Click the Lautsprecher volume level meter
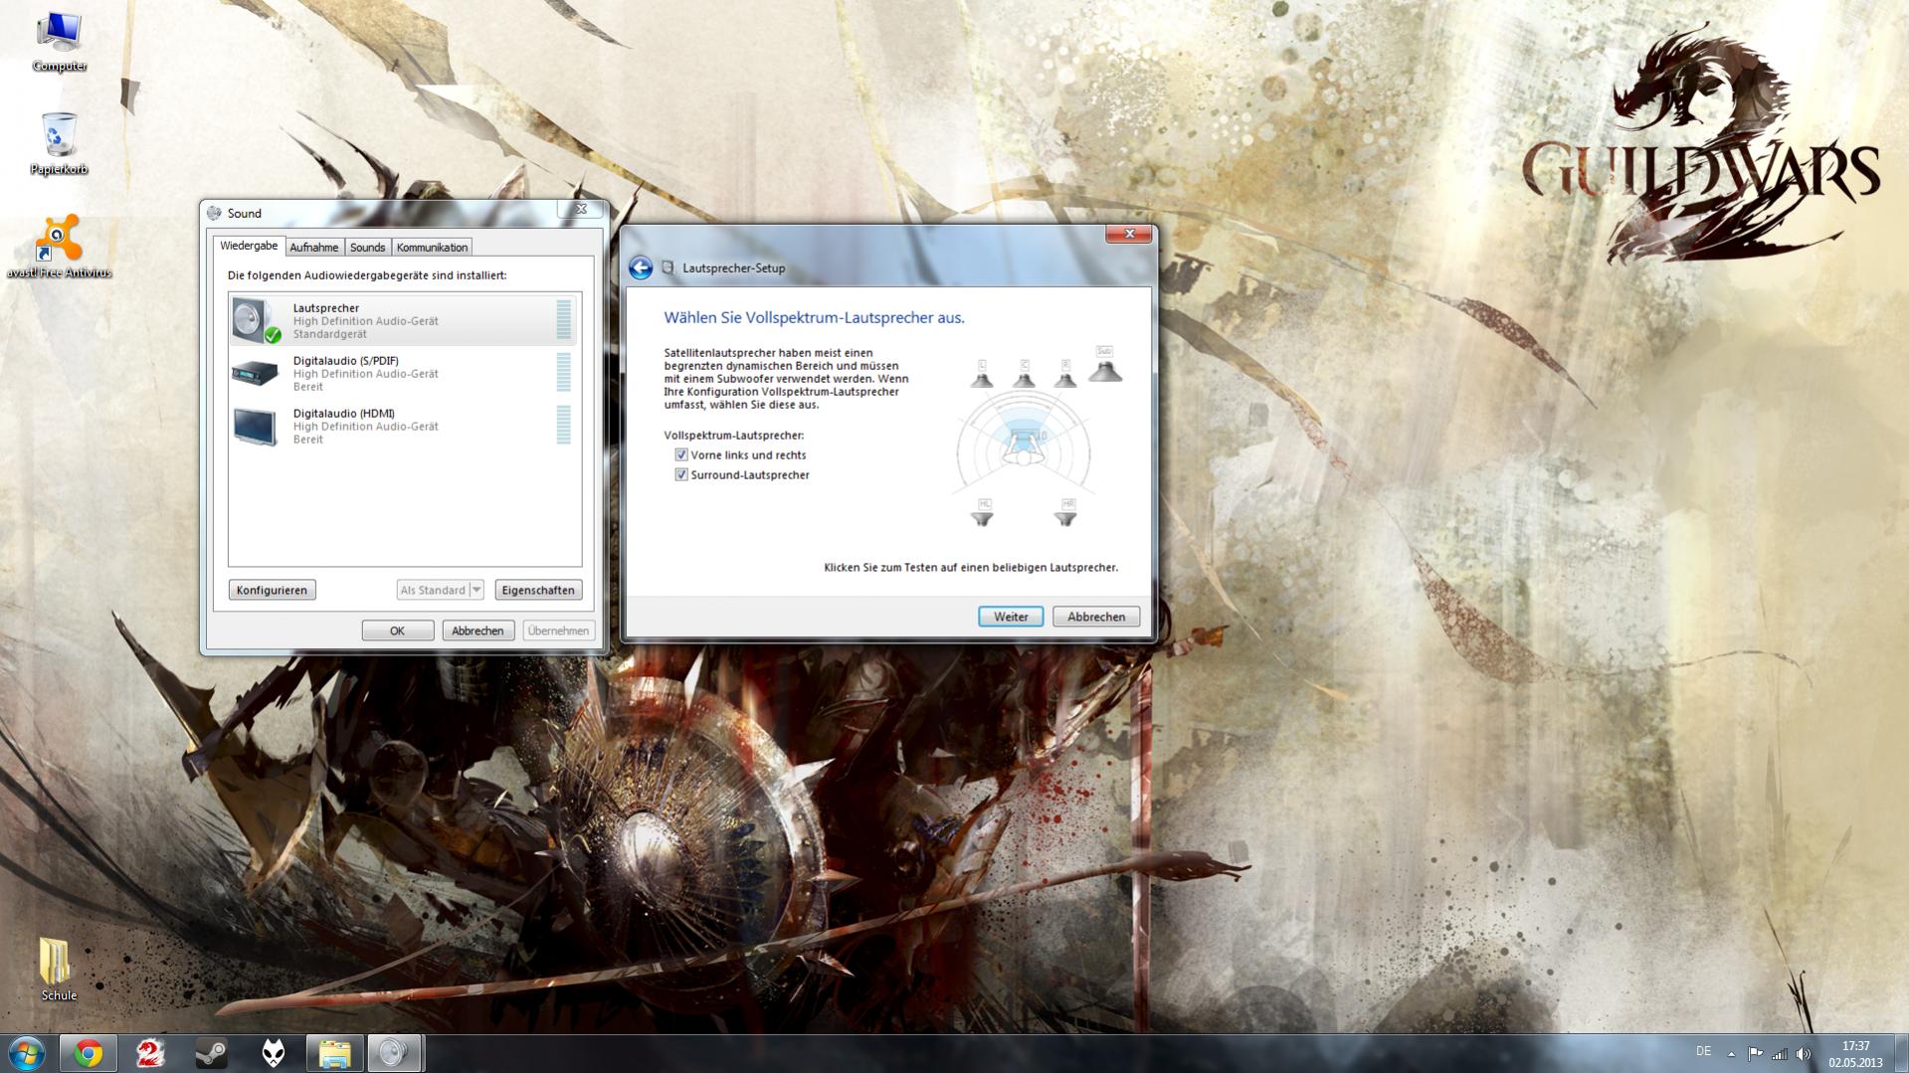Image resolution: width=1909 pixels, height=1073 pixels. point(564,320)
